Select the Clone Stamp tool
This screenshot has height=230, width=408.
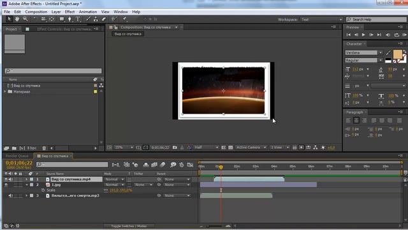tap(96, 19)
